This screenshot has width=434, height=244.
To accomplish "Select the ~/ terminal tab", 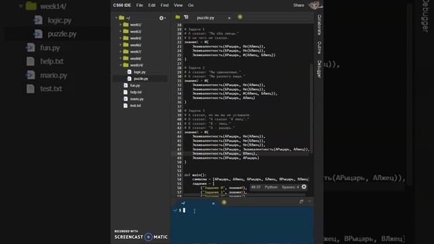I will 182,203.
